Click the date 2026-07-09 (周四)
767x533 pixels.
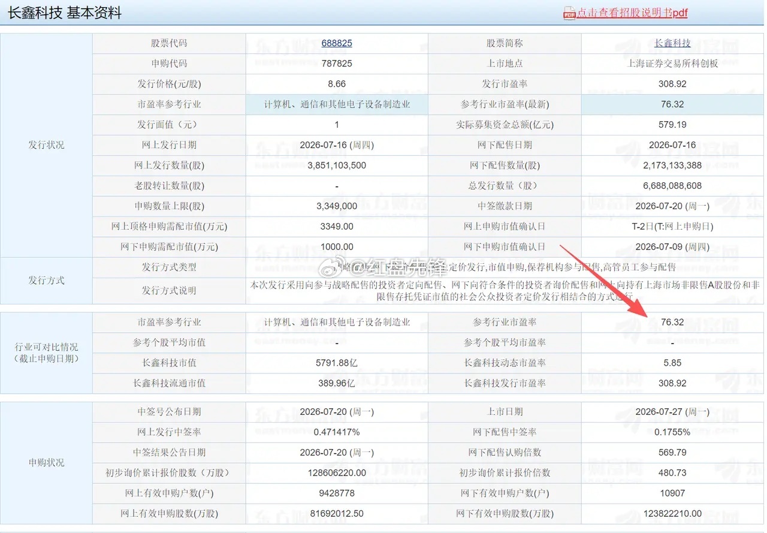672,247
